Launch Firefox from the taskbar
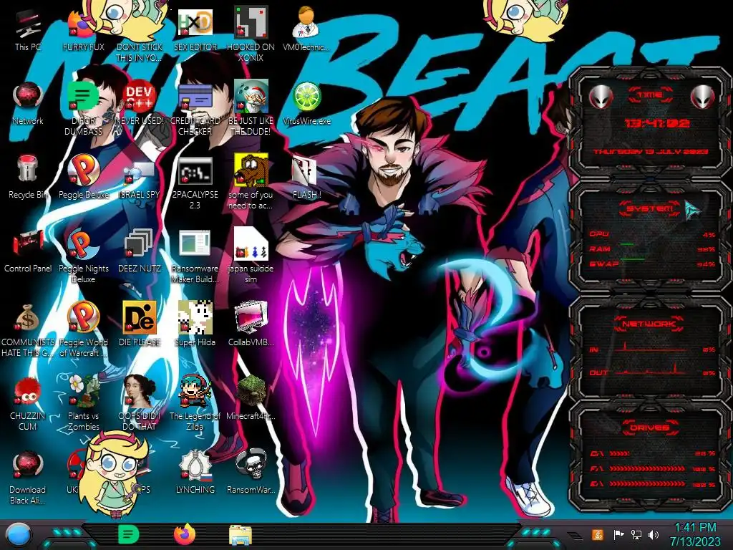733x550 pixels. pos(185,534)
